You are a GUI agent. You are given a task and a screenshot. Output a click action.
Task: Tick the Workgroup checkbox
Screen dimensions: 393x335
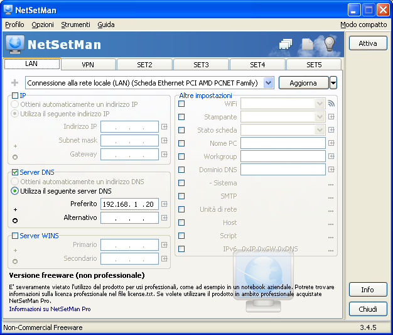181,157
